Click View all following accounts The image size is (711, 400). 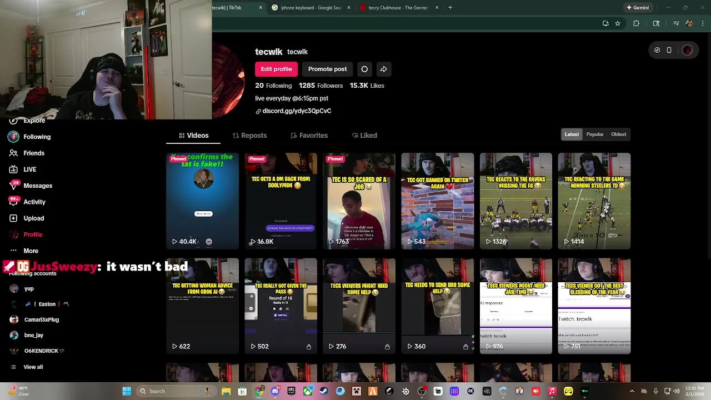point(33,367)
